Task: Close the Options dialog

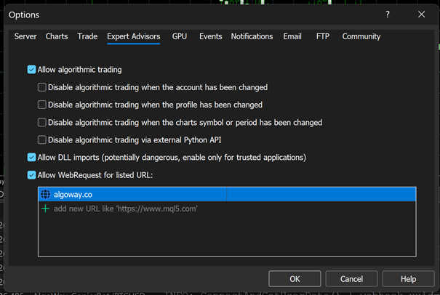Action: pyautogui.click(x=421, y=15)
